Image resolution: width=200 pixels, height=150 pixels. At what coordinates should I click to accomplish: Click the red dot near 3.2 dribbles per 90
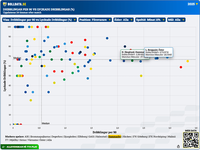181,67
